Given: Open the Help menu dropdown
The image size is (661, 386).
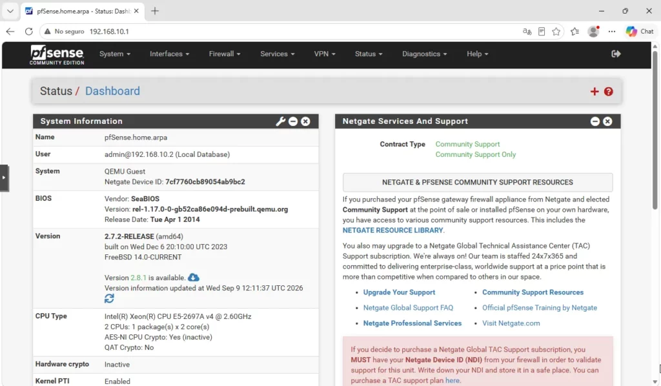Looking at the screenshot, I should pyautogui.click(x=477, y=54).
